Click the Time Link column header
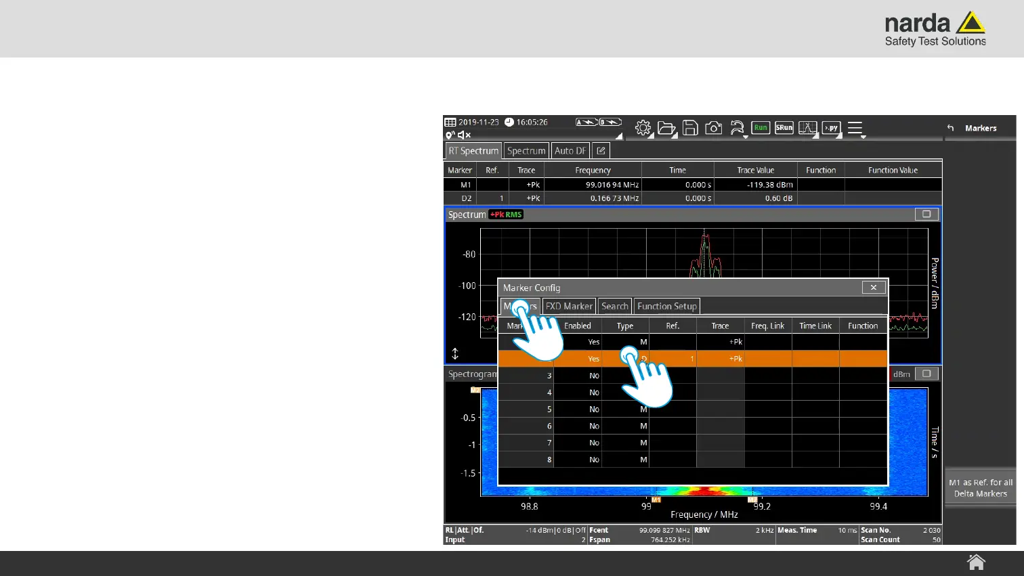Screen dimensions: 1024x576 point(815,326)
